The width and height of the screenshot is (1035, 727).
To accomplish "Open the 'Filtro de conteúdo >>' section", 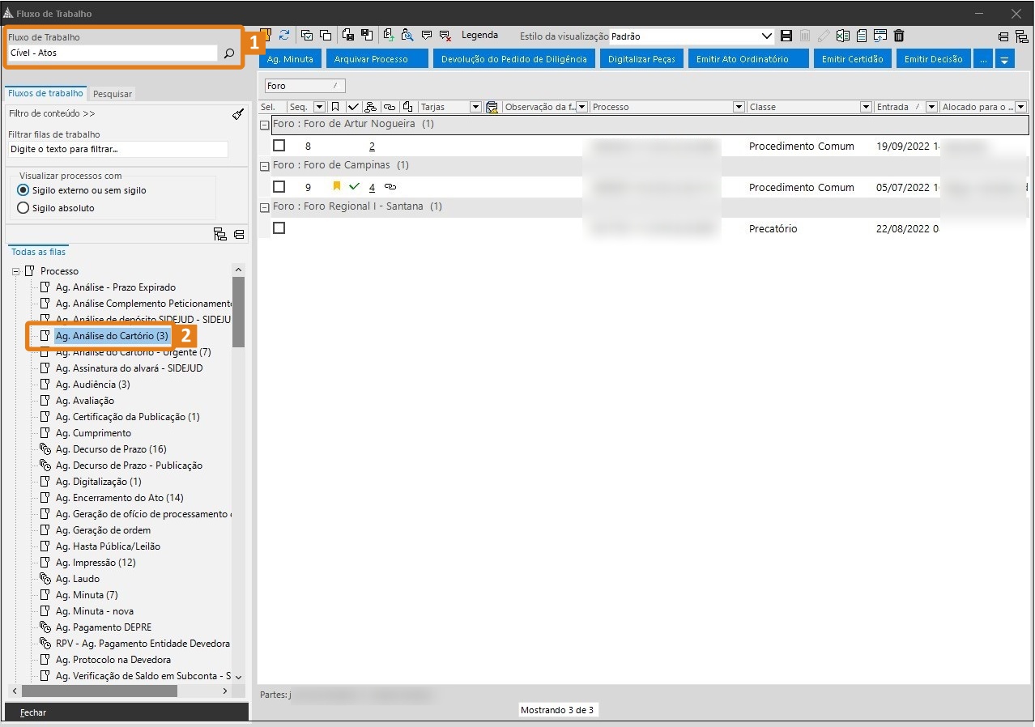I will (x=52, y=114).
